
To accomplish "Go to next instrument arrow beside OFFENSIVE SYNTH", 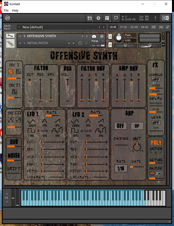I will (87, 36).
